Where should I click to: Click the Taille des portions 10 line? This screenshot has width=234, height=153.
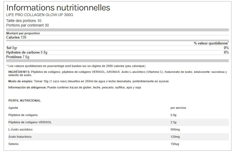tap(24, 21)
